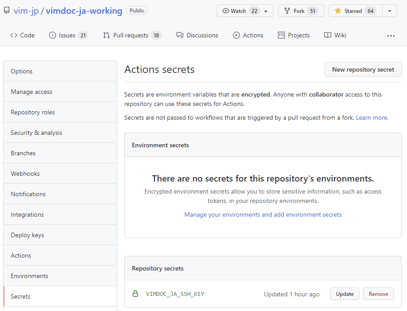Click the Updated 1 hour ago timestamp
This screenshot has width=407, height=311.
tap(292, 294)
